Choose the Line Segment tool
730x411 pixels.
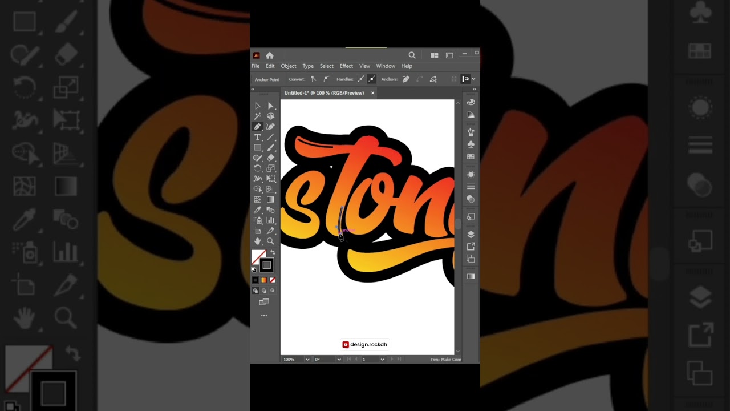click(270, 137)
